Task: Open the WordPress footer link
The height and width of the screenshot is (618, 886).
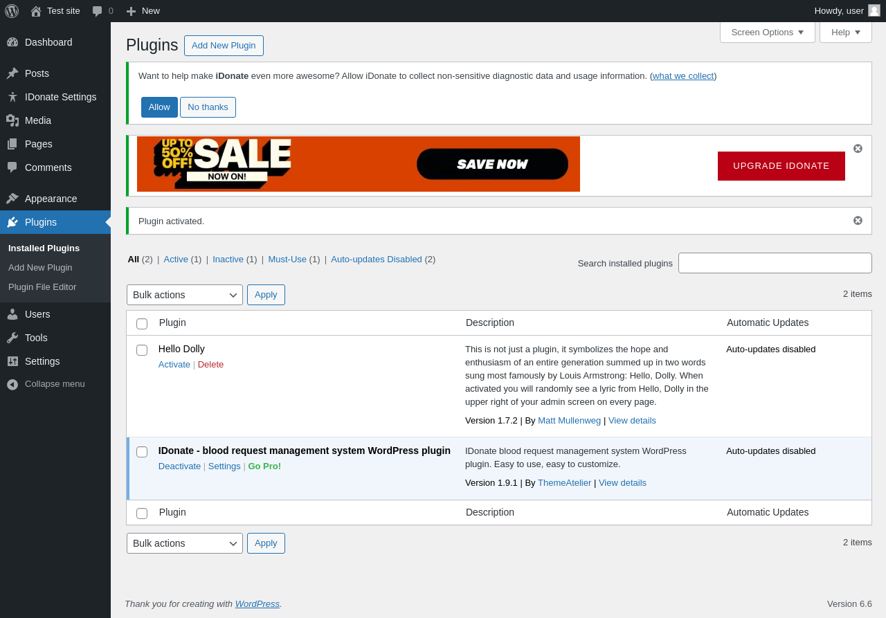Action: tap(257, 604)
